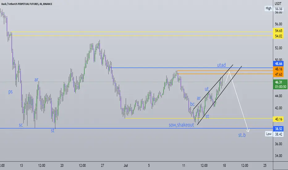
Task: Select the blue 48.66 price label
Action: coord(278,64)
